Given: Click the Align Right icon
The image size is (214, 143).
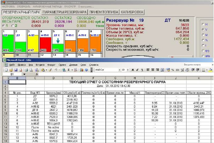Looking at the screenshot, I should (x=157, y=70).
